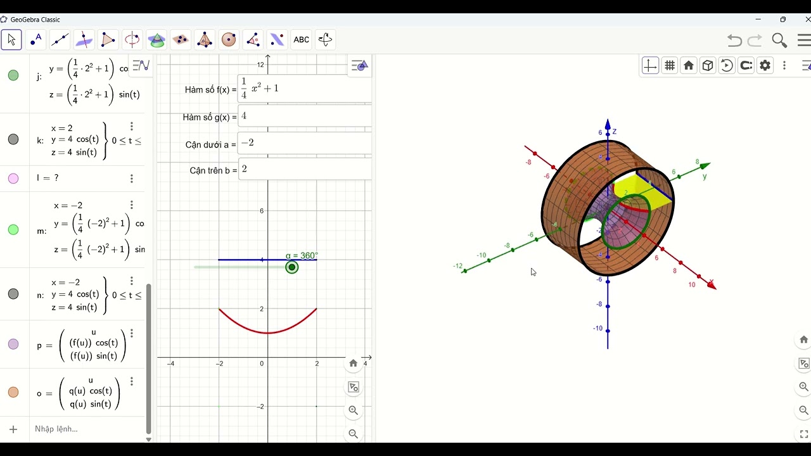Viewport: 811px width, 456px height.
Task: Reset the 2D Graphics view with home button
Action: click(354, 363)
